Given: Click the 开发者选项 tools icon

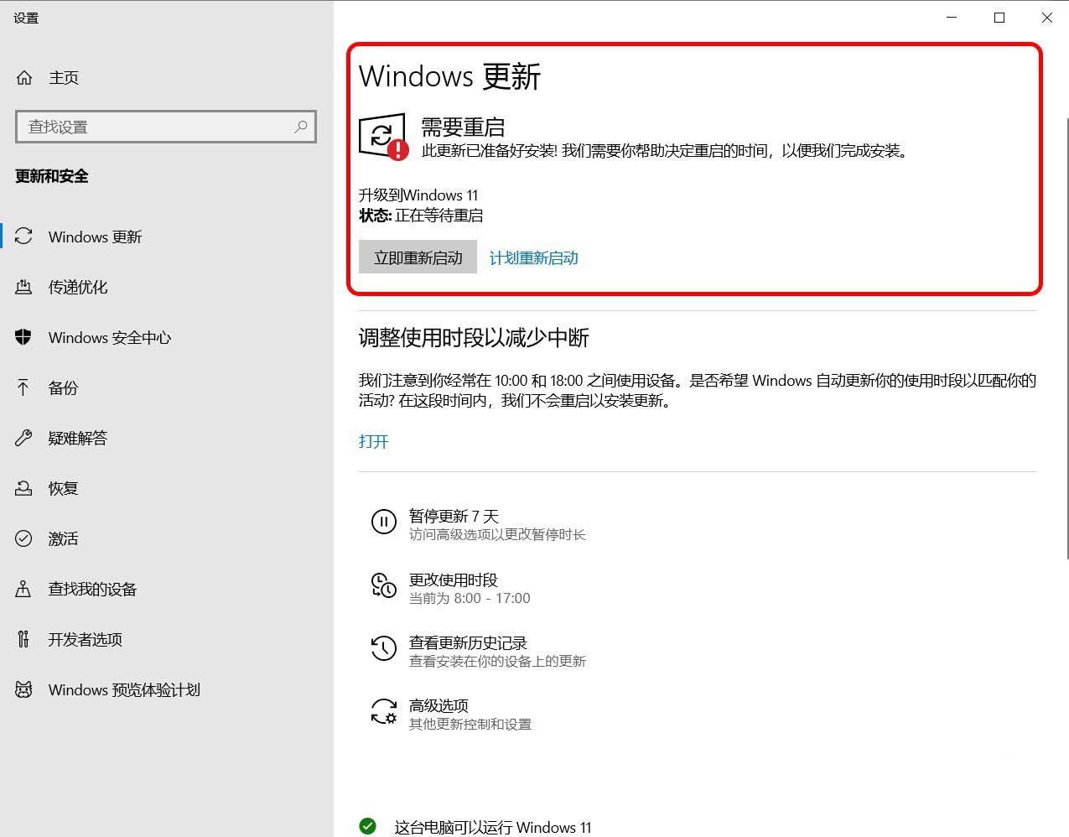Looking at the screenshot, I should (23, 639).
